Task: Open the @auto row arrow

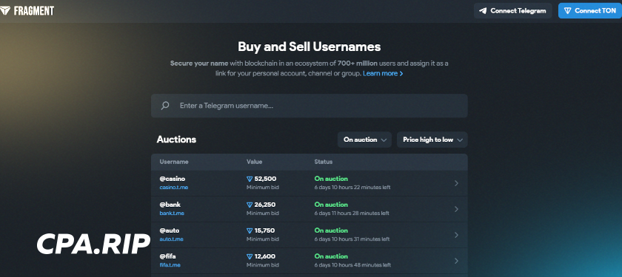Action: [x=456, y=235]
